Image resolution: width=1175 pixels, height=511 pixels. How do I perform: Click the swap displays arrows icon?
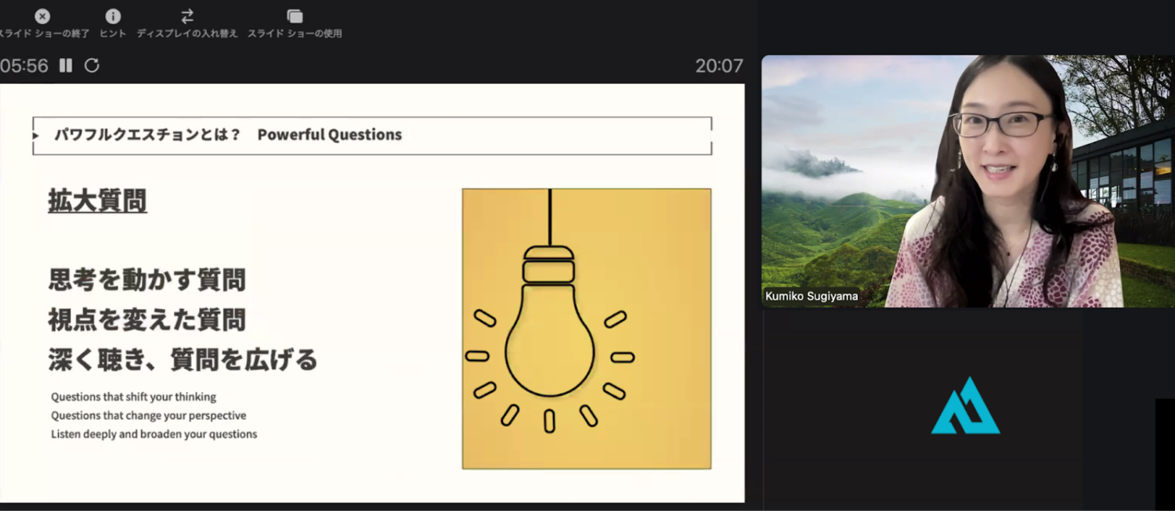[x=187, y=16]
